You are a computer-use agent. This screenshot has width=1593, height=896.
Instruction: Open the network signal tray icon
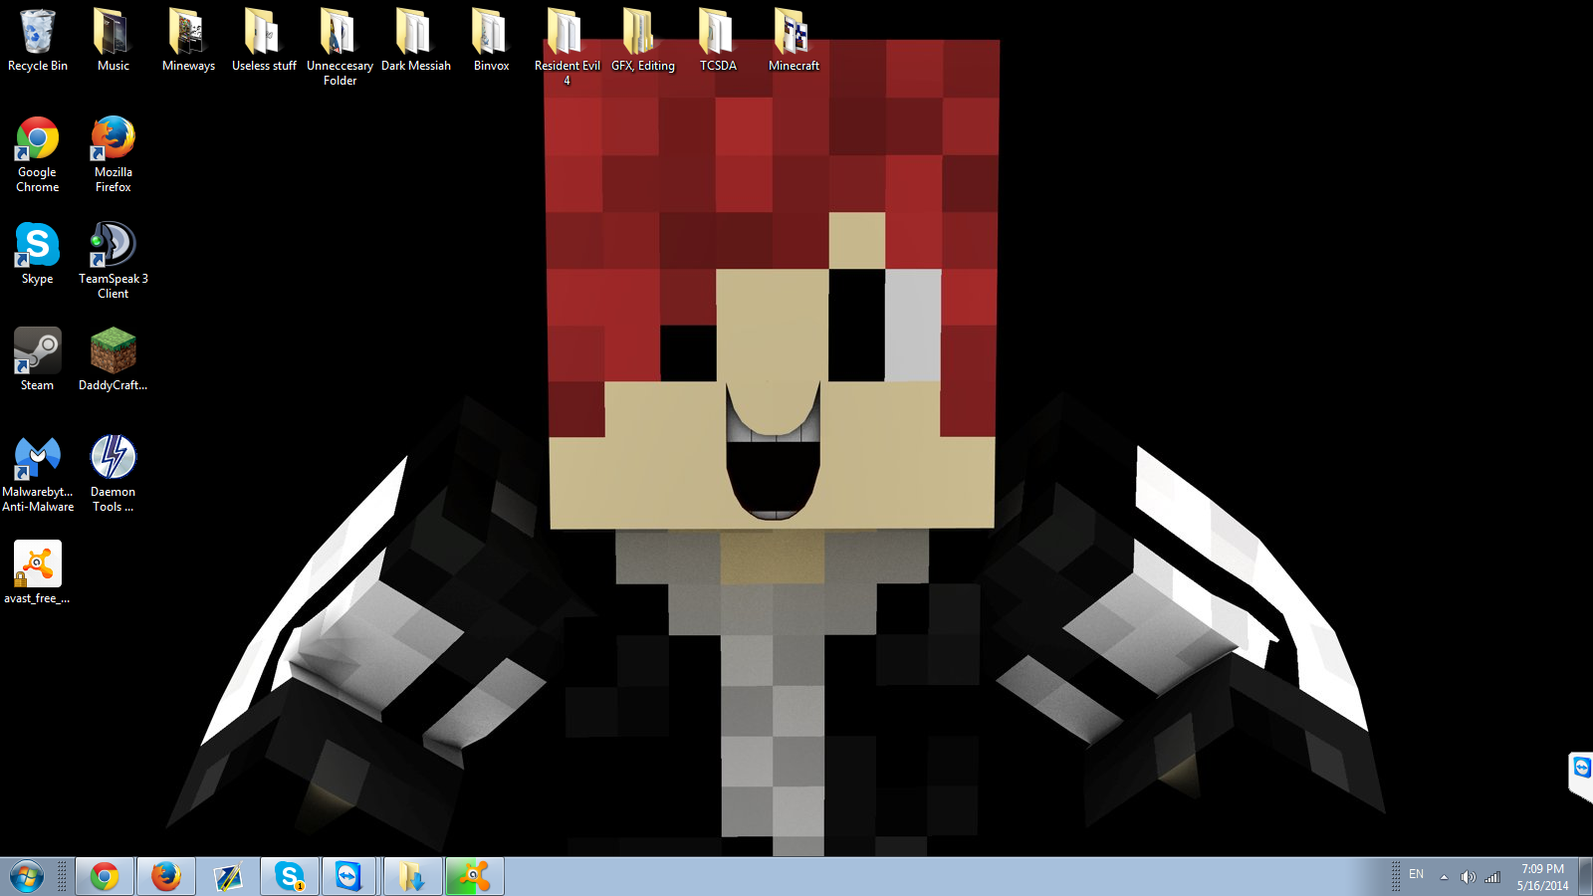[x=1492, y=877]
